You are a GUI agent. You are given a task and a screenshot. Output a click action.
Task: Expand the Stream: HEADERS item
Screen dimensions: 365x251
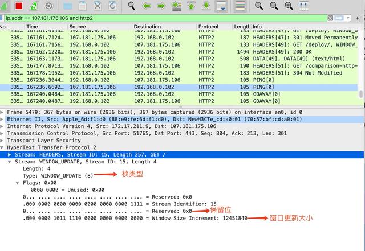point(10,155)
